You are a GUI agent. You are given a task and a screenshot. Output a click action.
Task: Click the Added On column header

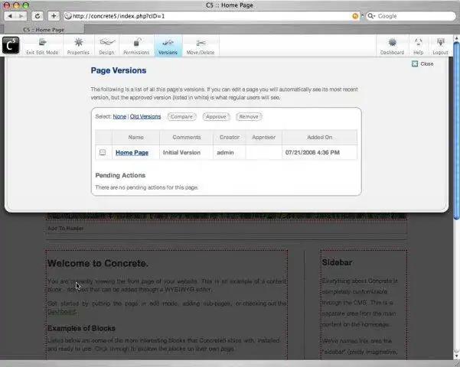(x=320, y=137)
